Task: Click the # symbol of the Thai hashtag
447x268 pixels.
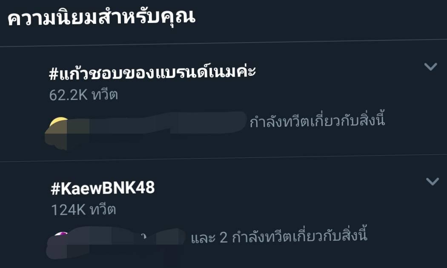Action: [x=53, y=74]
